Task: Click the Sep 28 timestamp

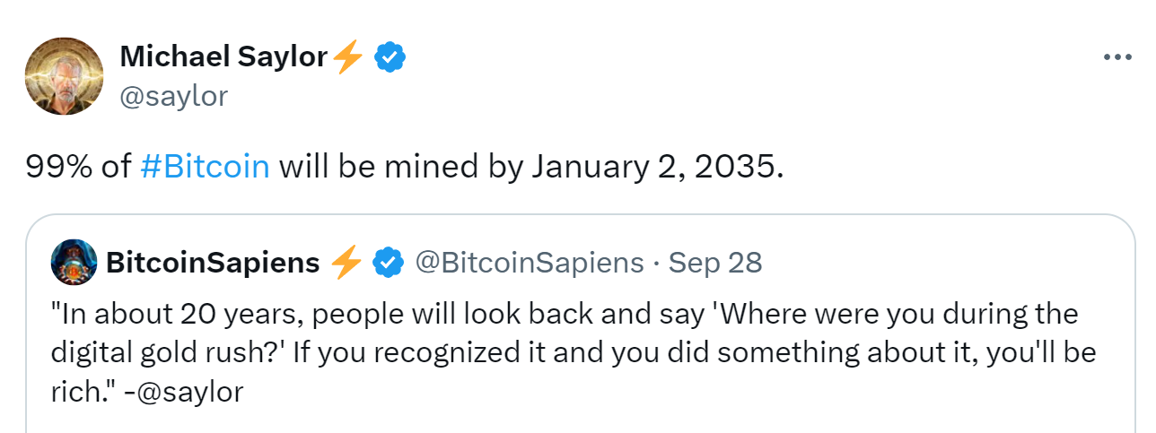Action: 715,263
